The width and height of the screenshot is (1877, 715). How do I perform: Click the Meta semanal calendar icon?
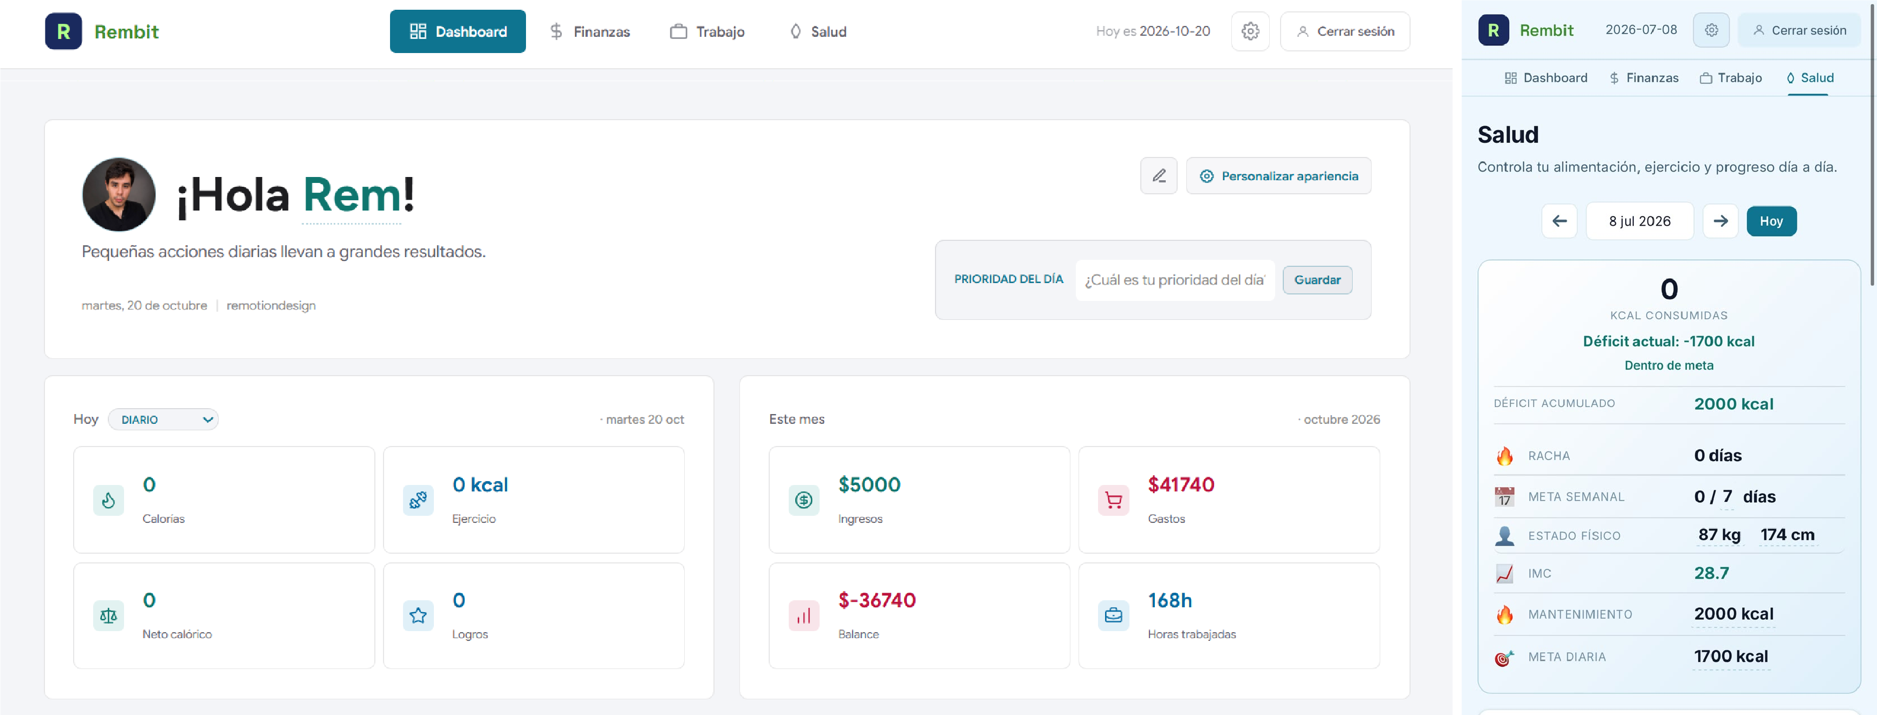click(x=1505, y=496)
